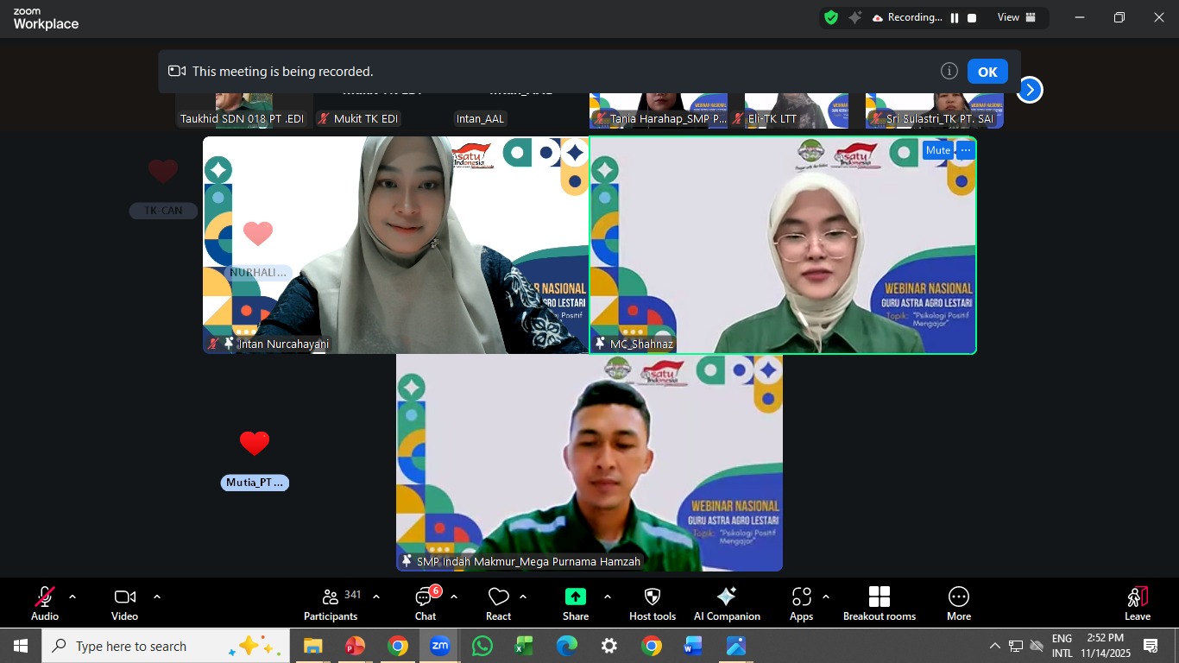
Task: Expand video options chevron
Action: 156,597
